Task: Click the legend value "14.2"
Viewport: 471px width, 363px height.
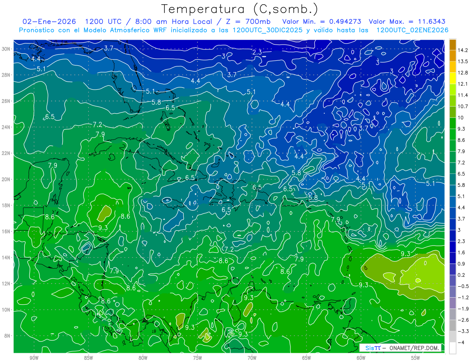Action: point(463,50)
